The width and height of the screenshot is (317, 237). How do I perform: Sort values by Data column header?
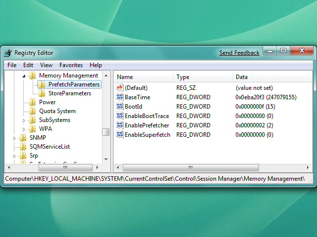click(x=272, y=77)
